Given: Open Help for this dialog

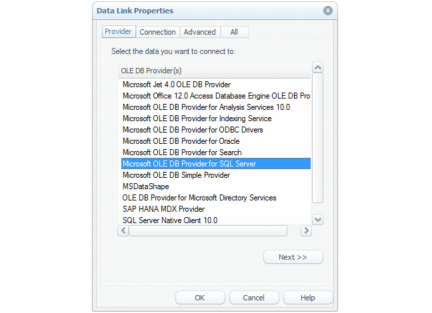Looking at the screenshot, I should click(308, 298).
